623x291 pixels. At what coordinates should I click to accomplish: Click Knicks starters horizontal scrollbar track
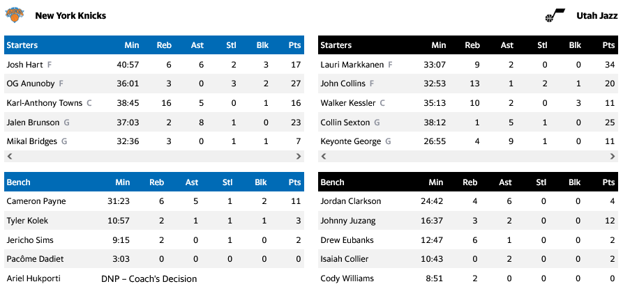pos(153,157)
